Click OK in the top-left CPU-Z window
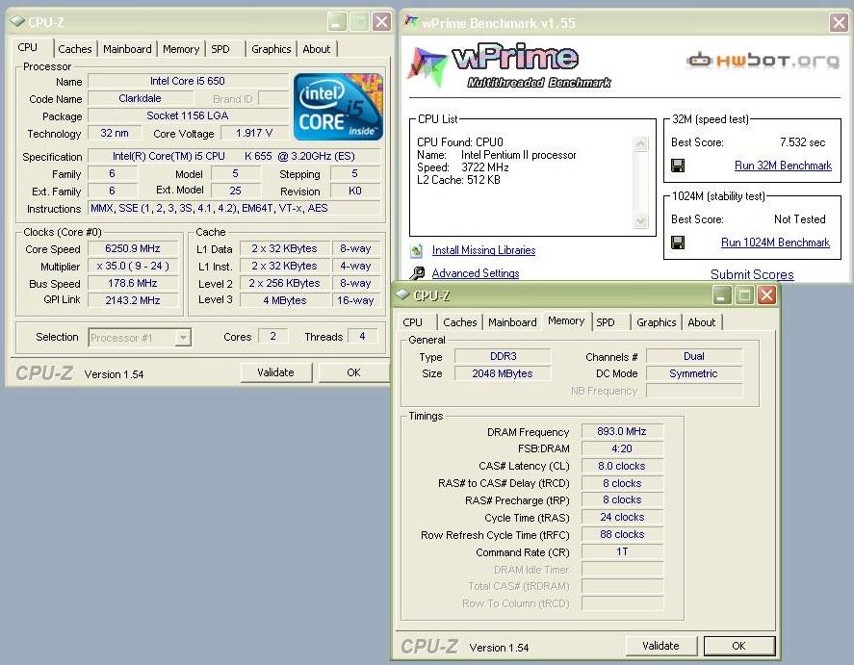Viewport: 854px width, 665px height. tap(353, 372)
